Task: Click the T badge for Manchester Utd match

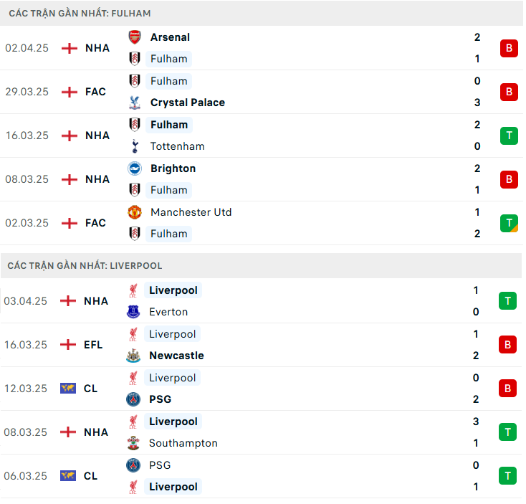Action: [x=509, y=223]
